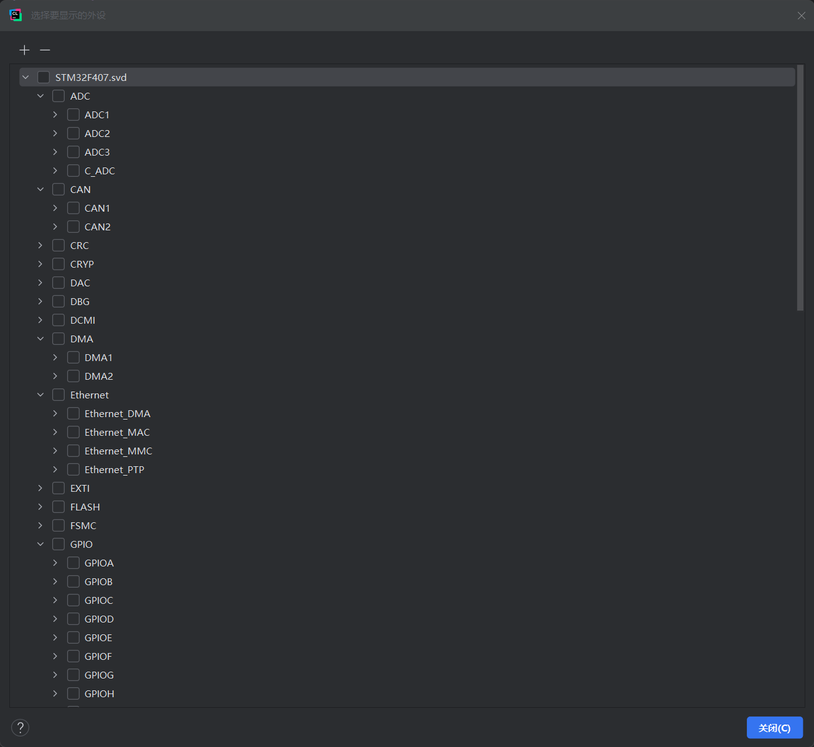The width and height of the screenshot is (814, 747).
Task: Tick the Ethernet_PTP checkbox
Action: point(73,469)
